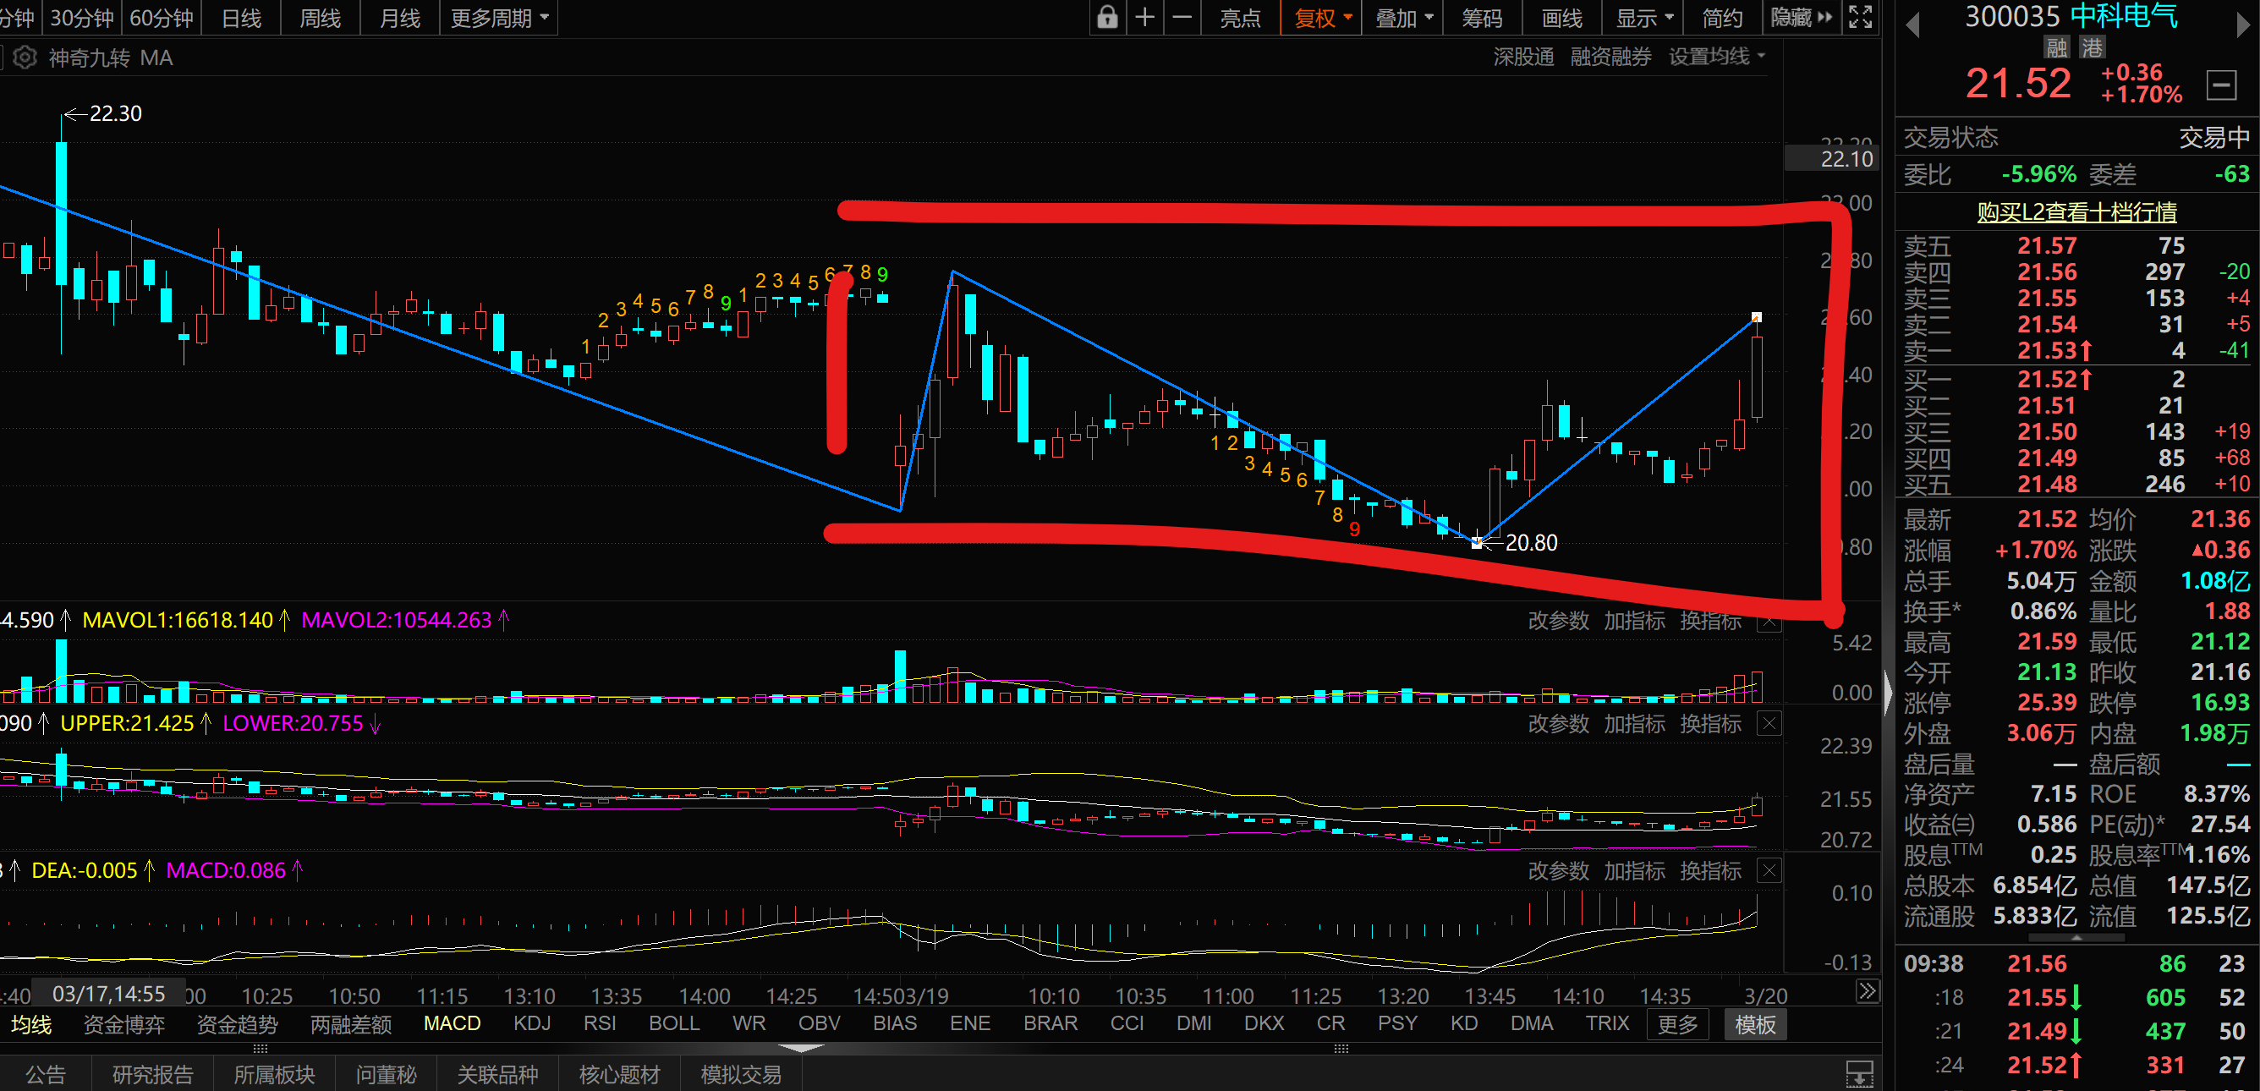Viewport: 2260px width, 1091px height.
Task: Select the KDJ indicator tab
Action: coord(532,1023)
